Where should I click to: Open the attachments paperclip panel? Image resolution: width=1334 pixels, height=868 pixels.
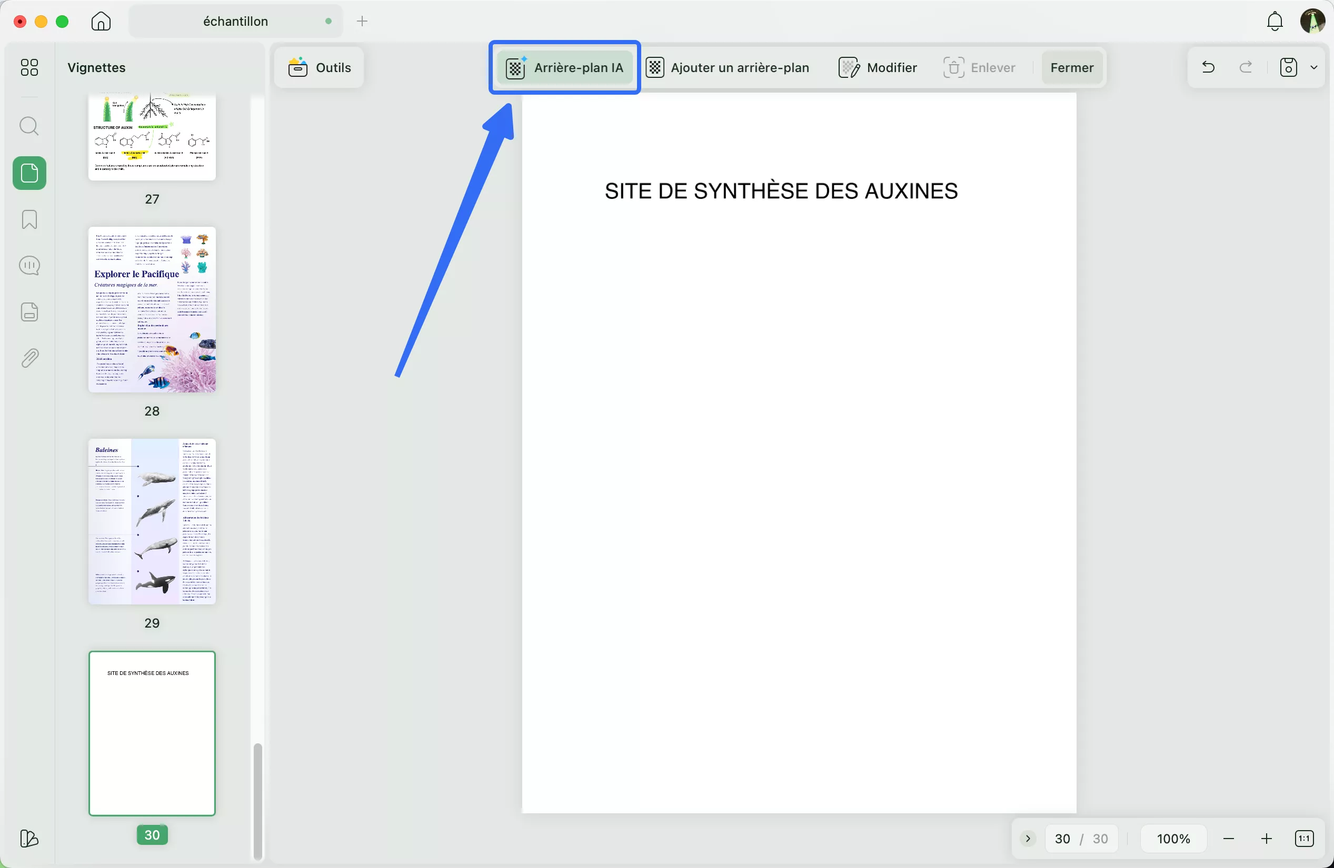tap(29, 358)
